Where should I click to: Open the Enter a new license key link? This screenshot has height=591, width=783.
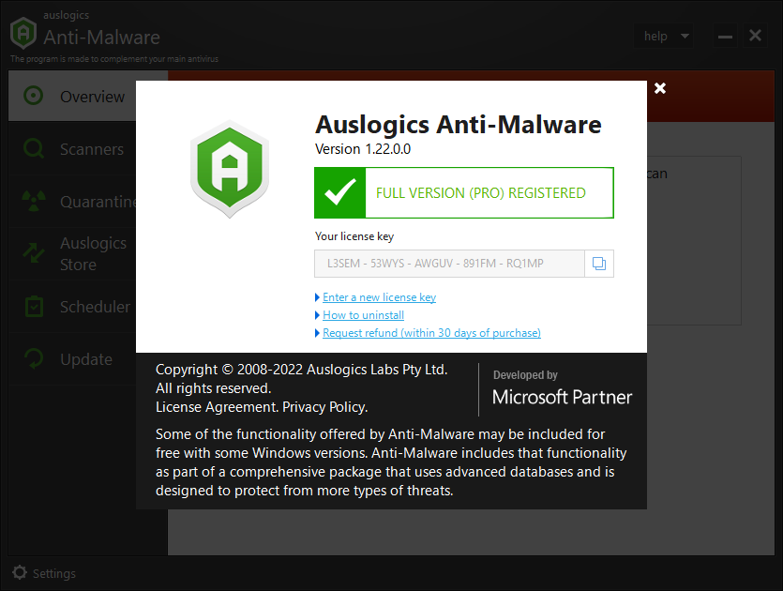coord(379,296)
